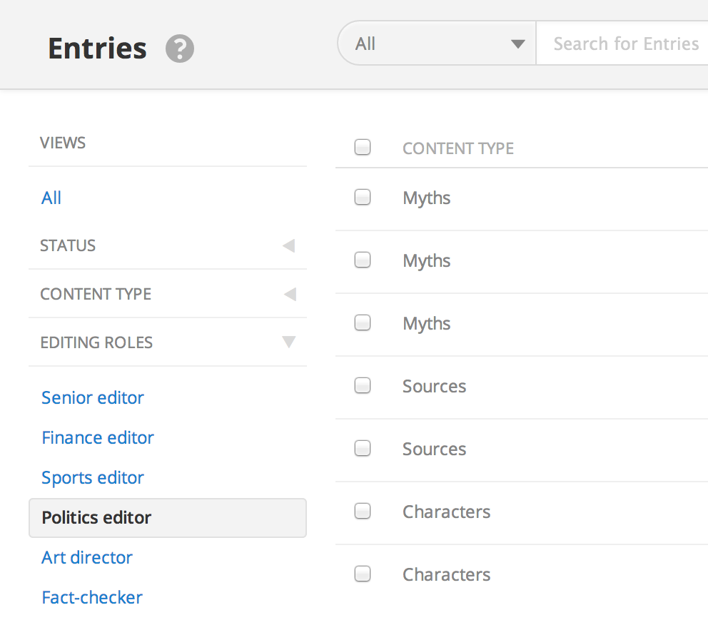708x620 pixels.
Task: Filter entries by Finance editor
Action: tap(98, 437)
